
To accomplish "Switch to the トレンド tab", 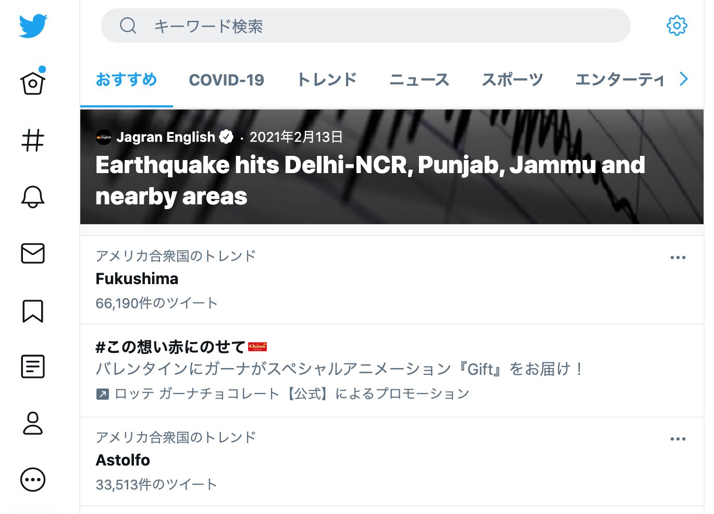I will click(x=327, y=80).
